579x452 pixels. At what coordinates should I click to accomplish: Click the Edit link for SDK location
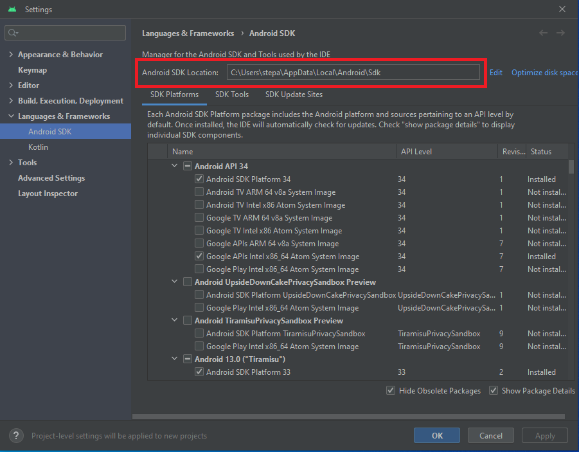pos(495,73)
